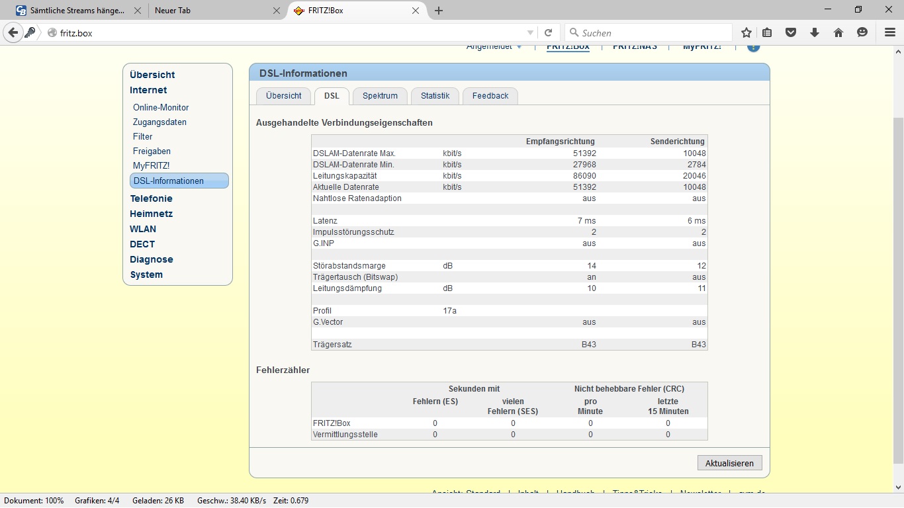
Task: Go to the browser home icon
Action: pyautogui.click(x=838, y=32)
